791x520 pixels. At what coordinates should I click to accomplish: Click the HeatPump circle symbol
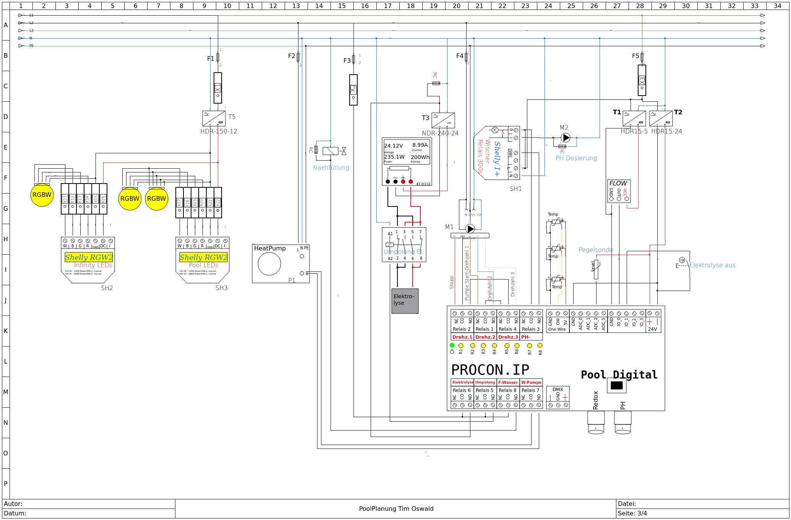[269, 264]
